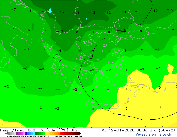Click the '54' legend scale label
Image resolution: width=177 pixels, height=137 pixels.
click(x=80, y=136)
